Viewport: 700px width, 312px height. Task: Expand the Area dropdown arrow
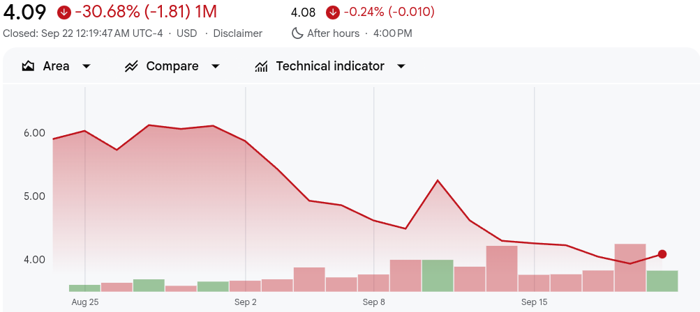(87, 66)
